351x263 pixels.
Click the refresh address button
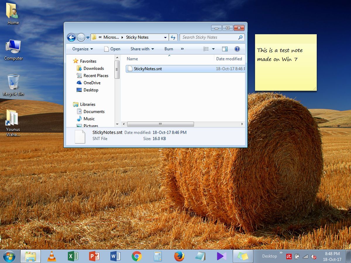pos(173,37)
